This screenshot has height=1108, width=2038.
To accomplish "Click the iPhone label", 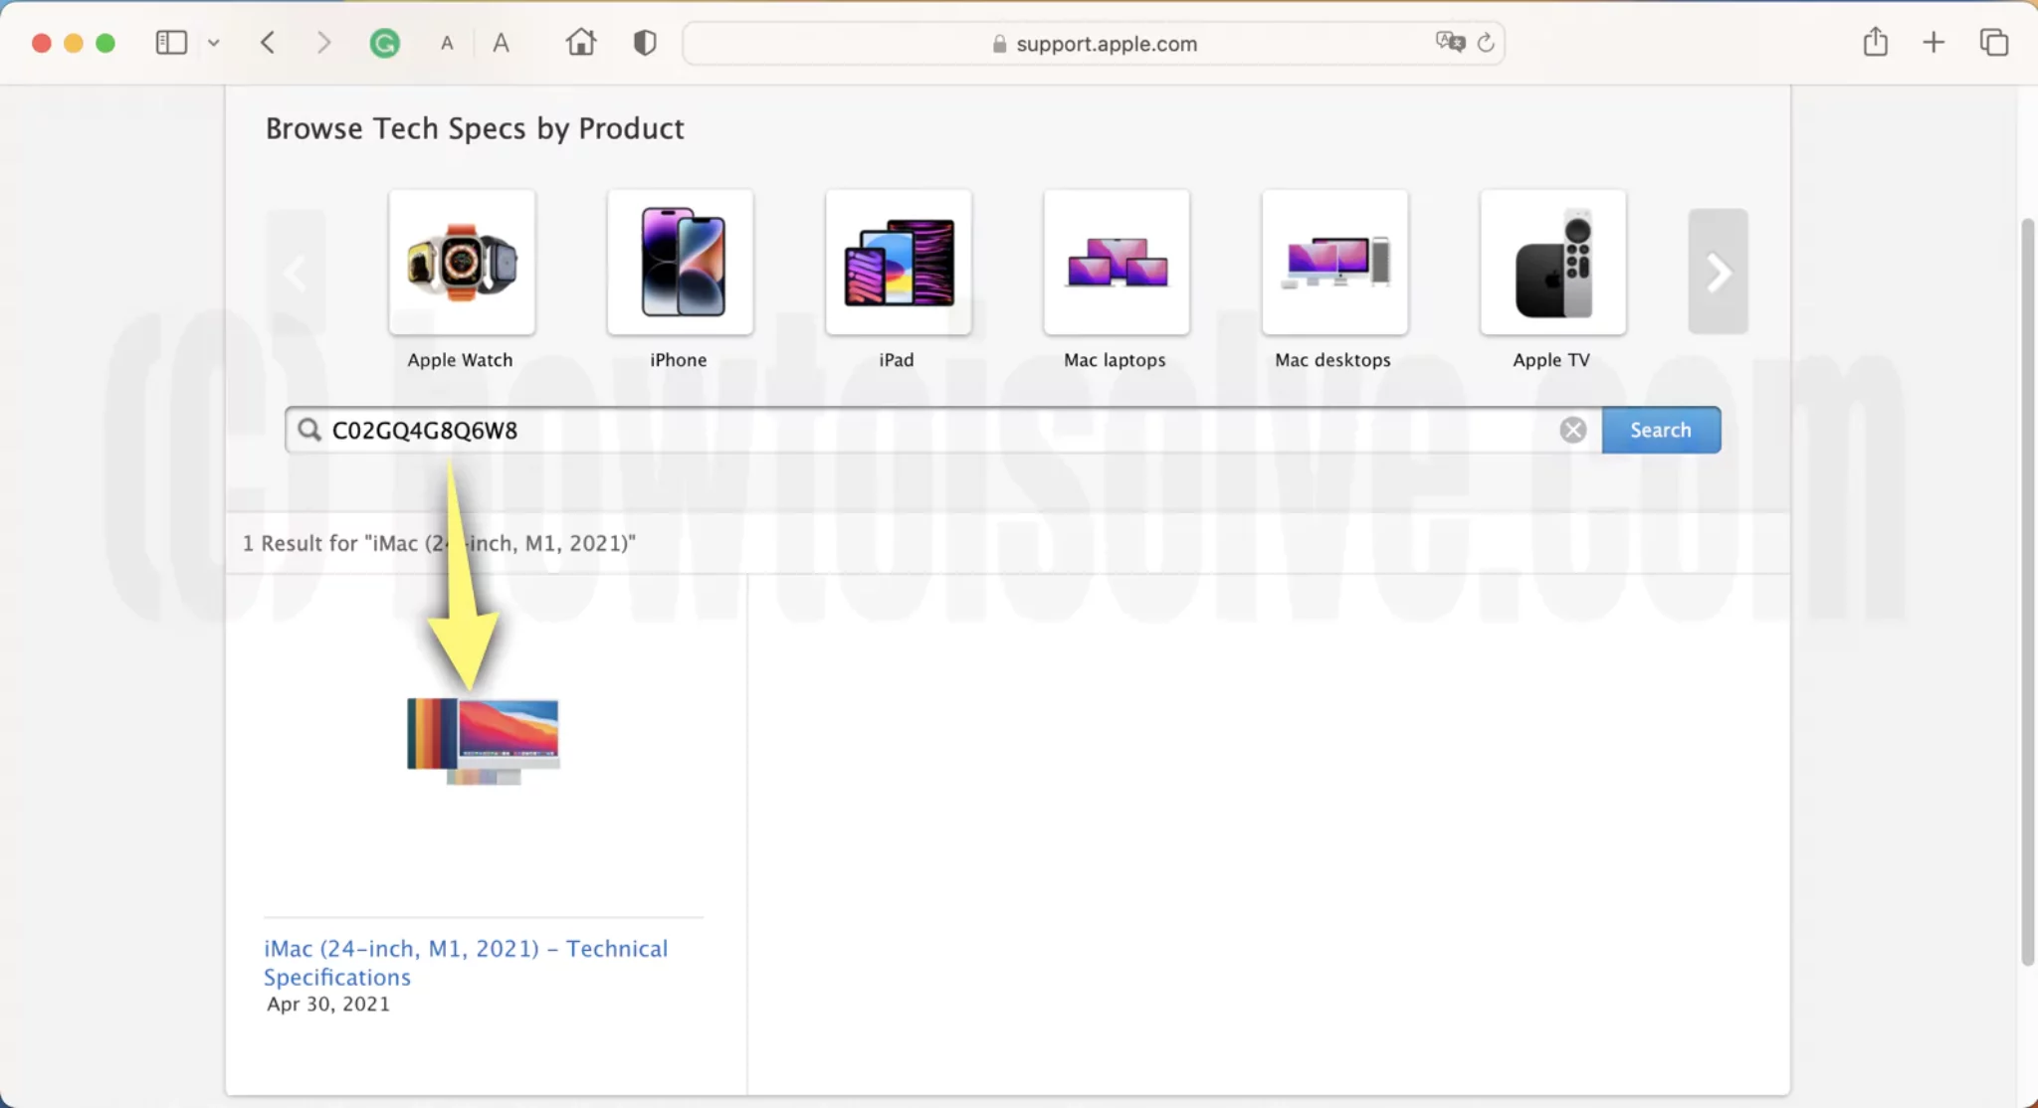I will 679,360.
